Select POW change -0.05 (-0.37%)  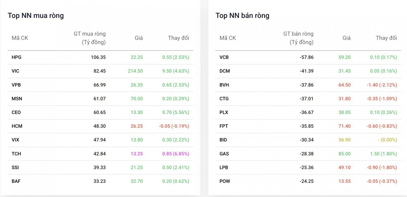[x=382, y=181]
